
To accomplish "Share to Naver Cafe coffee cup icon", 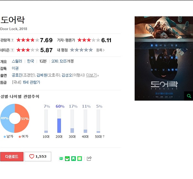I will 67,159.
